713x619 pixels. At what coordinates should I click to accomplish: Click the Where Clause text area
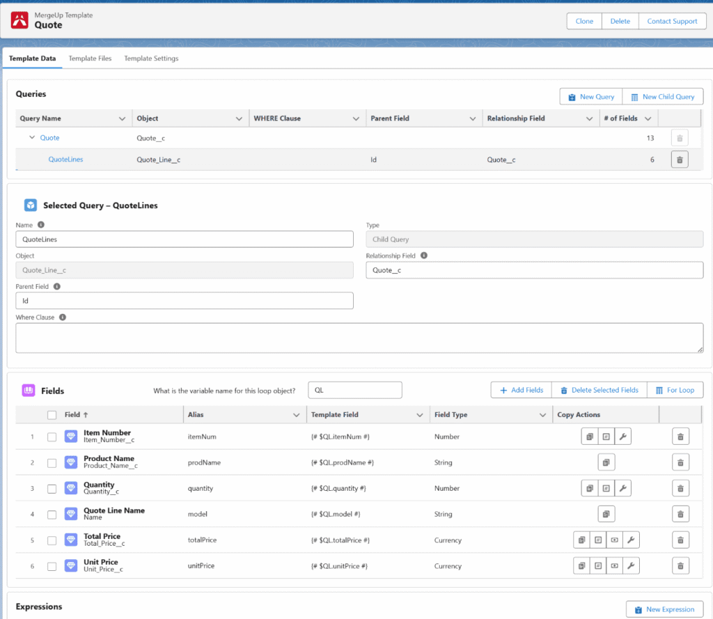(x=360, y=338)
